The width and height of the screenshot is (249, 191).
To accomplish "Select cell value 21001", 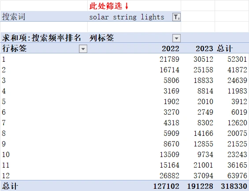I will (x=203, y=165).
